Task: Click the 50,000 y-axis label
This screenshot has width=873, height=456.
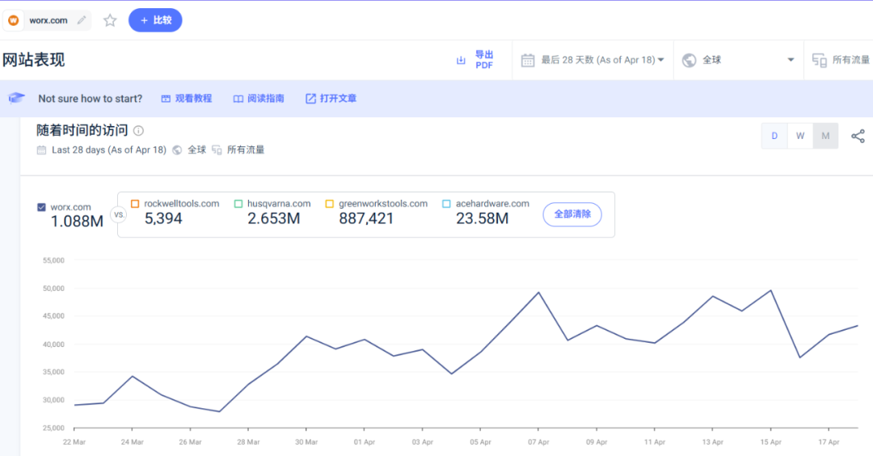Action: [x=53, y=289]
